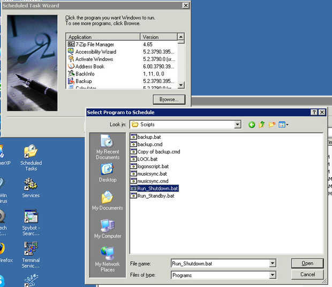The image size is (332, 287).
Task: Open the Spybot Search desktop shortcut
Action: click(31, 223)
